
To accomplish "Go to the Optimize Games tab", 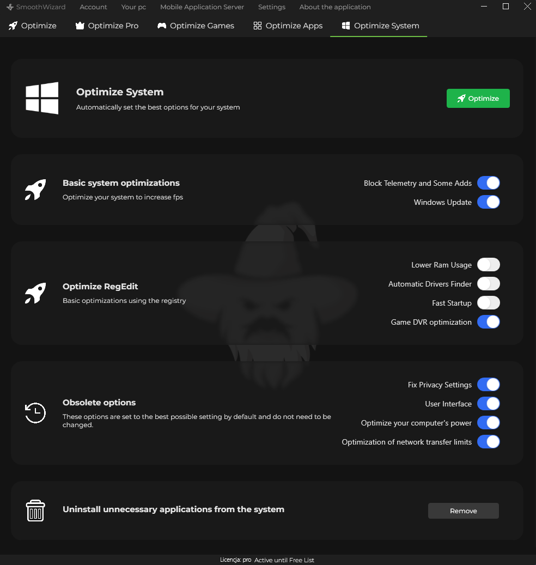I will tap(196, 26).
